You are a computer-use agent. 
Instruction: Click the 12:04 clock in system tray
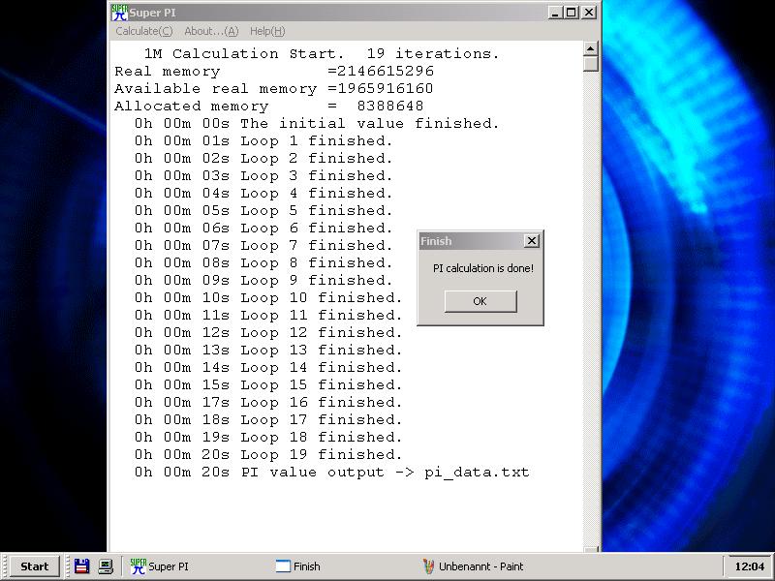(x=749, y=566)
